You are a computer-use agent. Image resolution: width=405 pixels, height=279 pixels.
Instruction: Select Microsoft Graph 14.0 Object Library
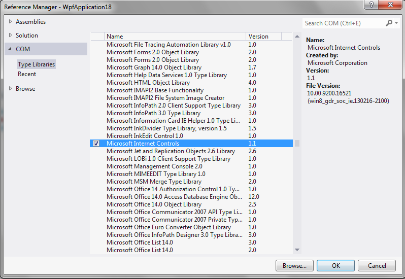click(x=191, y=67)
